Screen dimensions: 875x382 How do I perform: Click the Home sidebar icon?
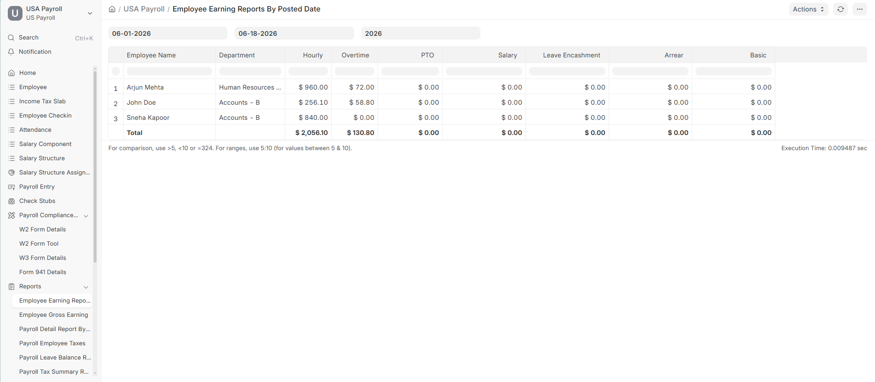[x=11, y=73]
